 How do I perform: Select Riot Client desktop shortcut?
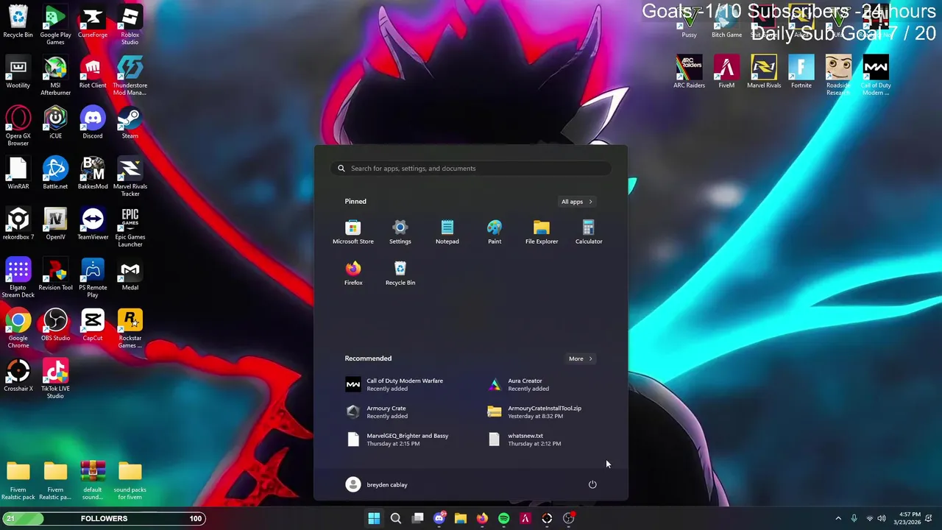pyautogui.click(x=93, y=72)
